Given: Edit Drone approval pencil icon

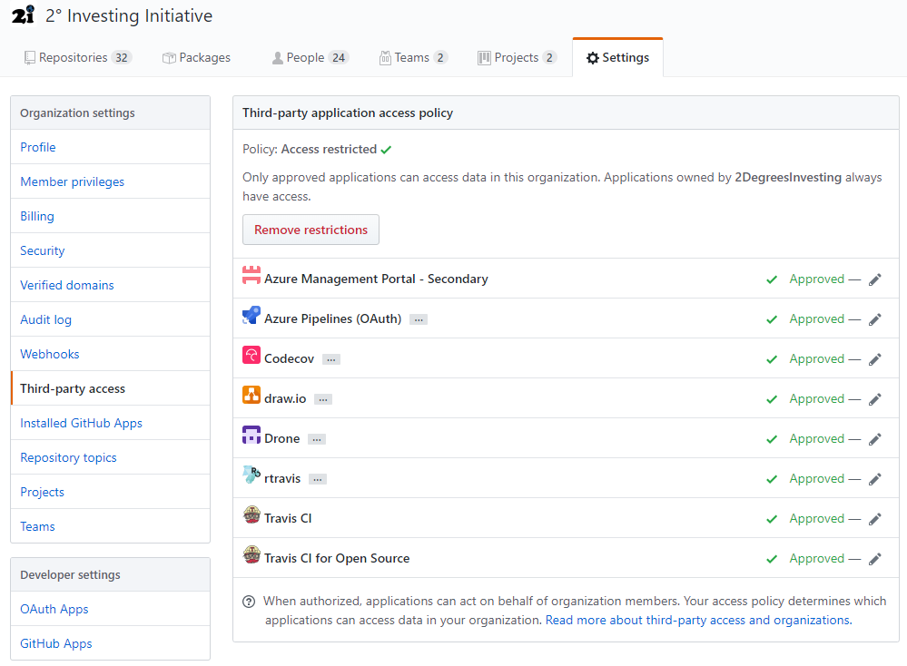Looking at the screenshot, I should click(874, 439).
